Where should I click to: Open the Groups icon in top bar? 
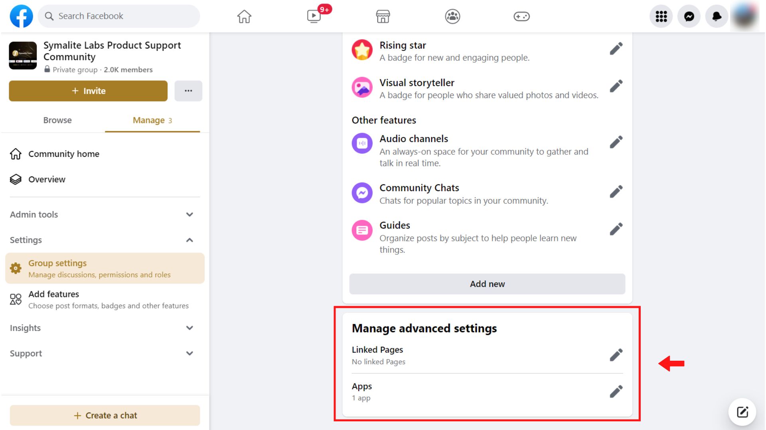click(452, 16)
